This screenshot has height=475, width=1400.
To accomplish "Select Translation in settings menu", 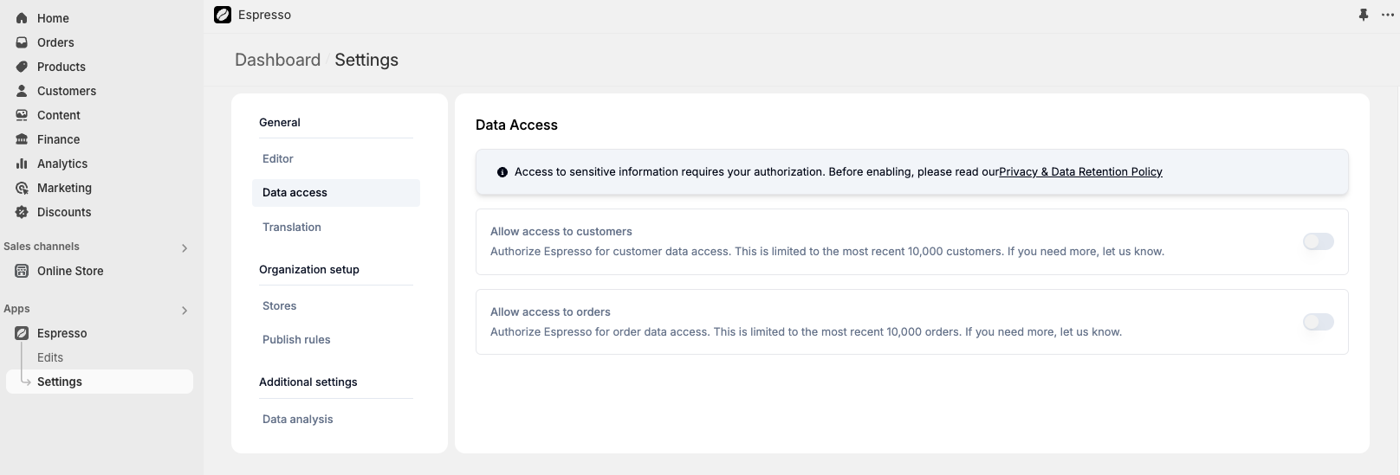I will pyautogui.click(x=292, y=227).
